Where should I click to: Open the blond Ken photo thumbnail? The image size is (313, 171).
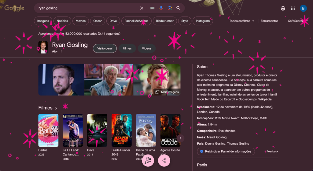coord(109,80)
